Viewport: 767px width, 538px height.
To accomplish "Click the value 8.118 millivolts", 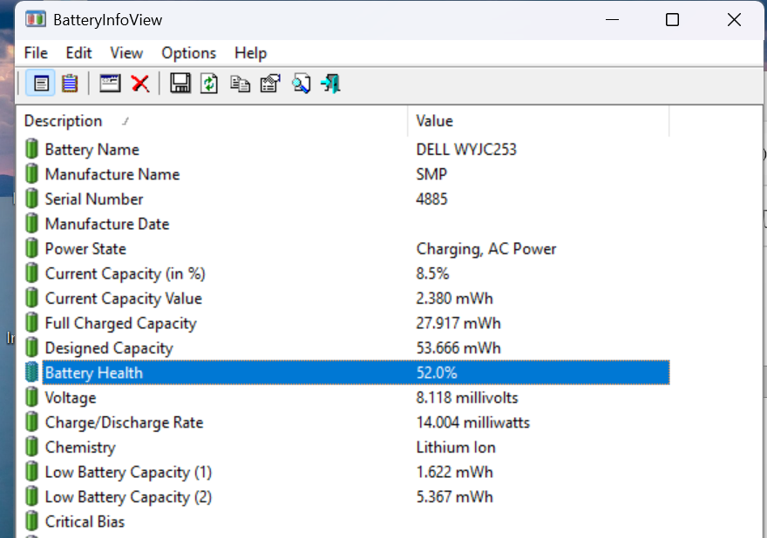I will click(x=466, y=398).
